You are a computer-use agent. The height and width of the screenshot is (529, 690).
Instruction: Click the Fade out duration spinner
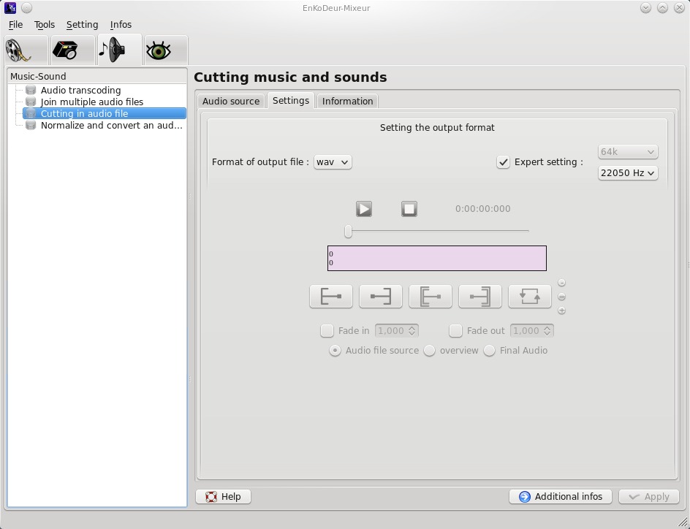[532, 331]
